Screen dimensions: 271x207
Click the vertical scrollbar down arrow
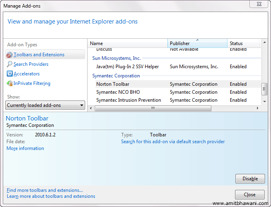(x=265, y=102)
